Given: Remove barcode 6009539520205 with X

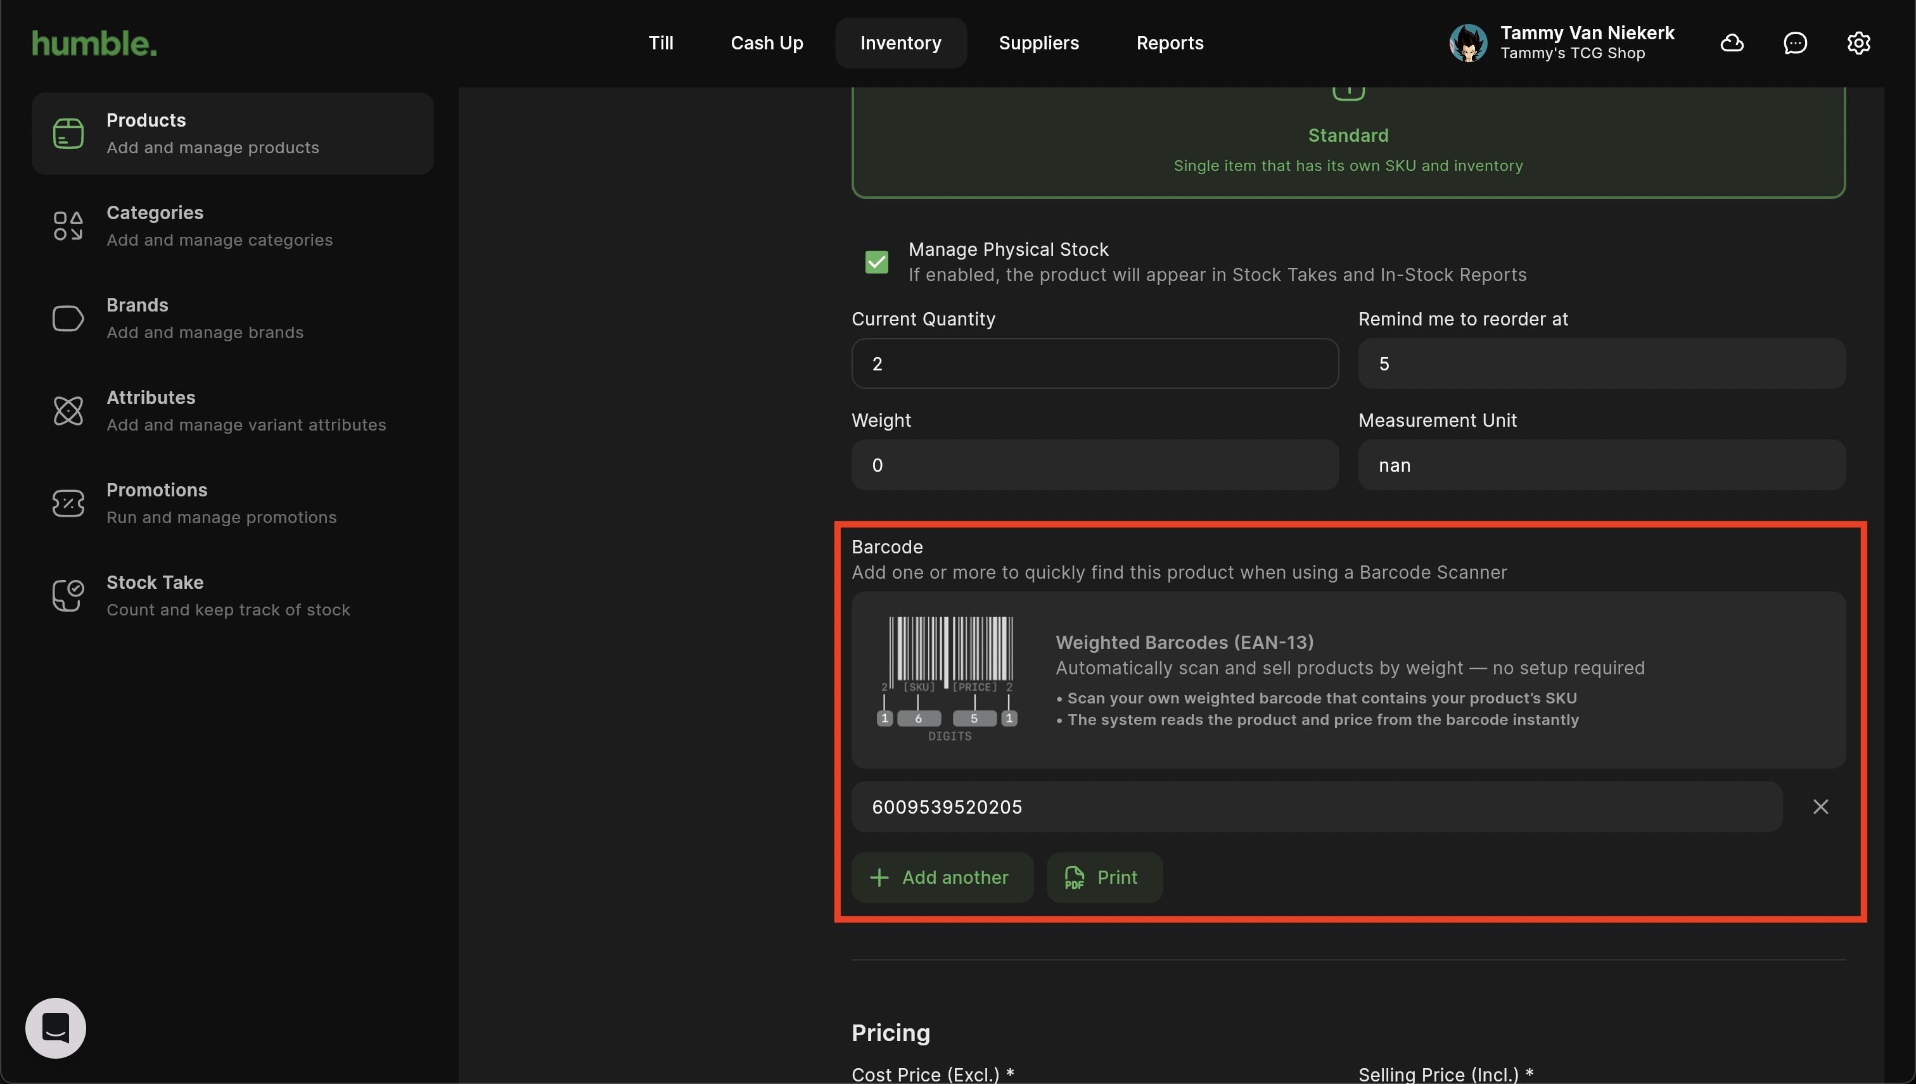Looking at the screenshot, I should 1820,807.
